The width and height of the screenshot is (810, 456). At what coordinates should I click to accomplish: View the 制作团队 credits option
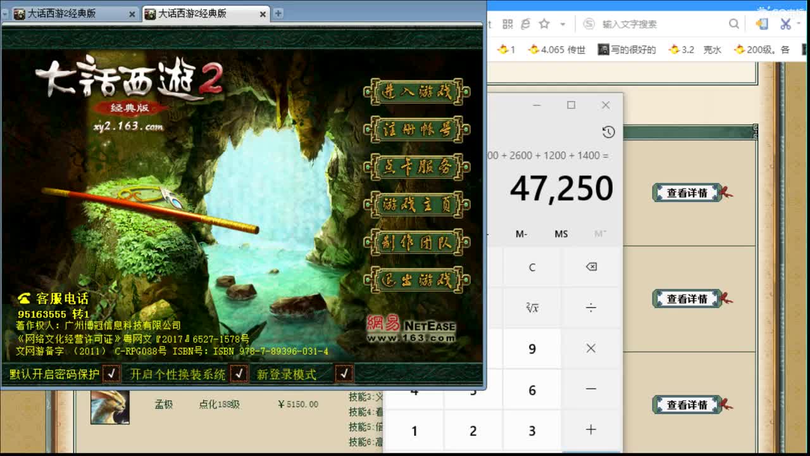coord(417,242)
